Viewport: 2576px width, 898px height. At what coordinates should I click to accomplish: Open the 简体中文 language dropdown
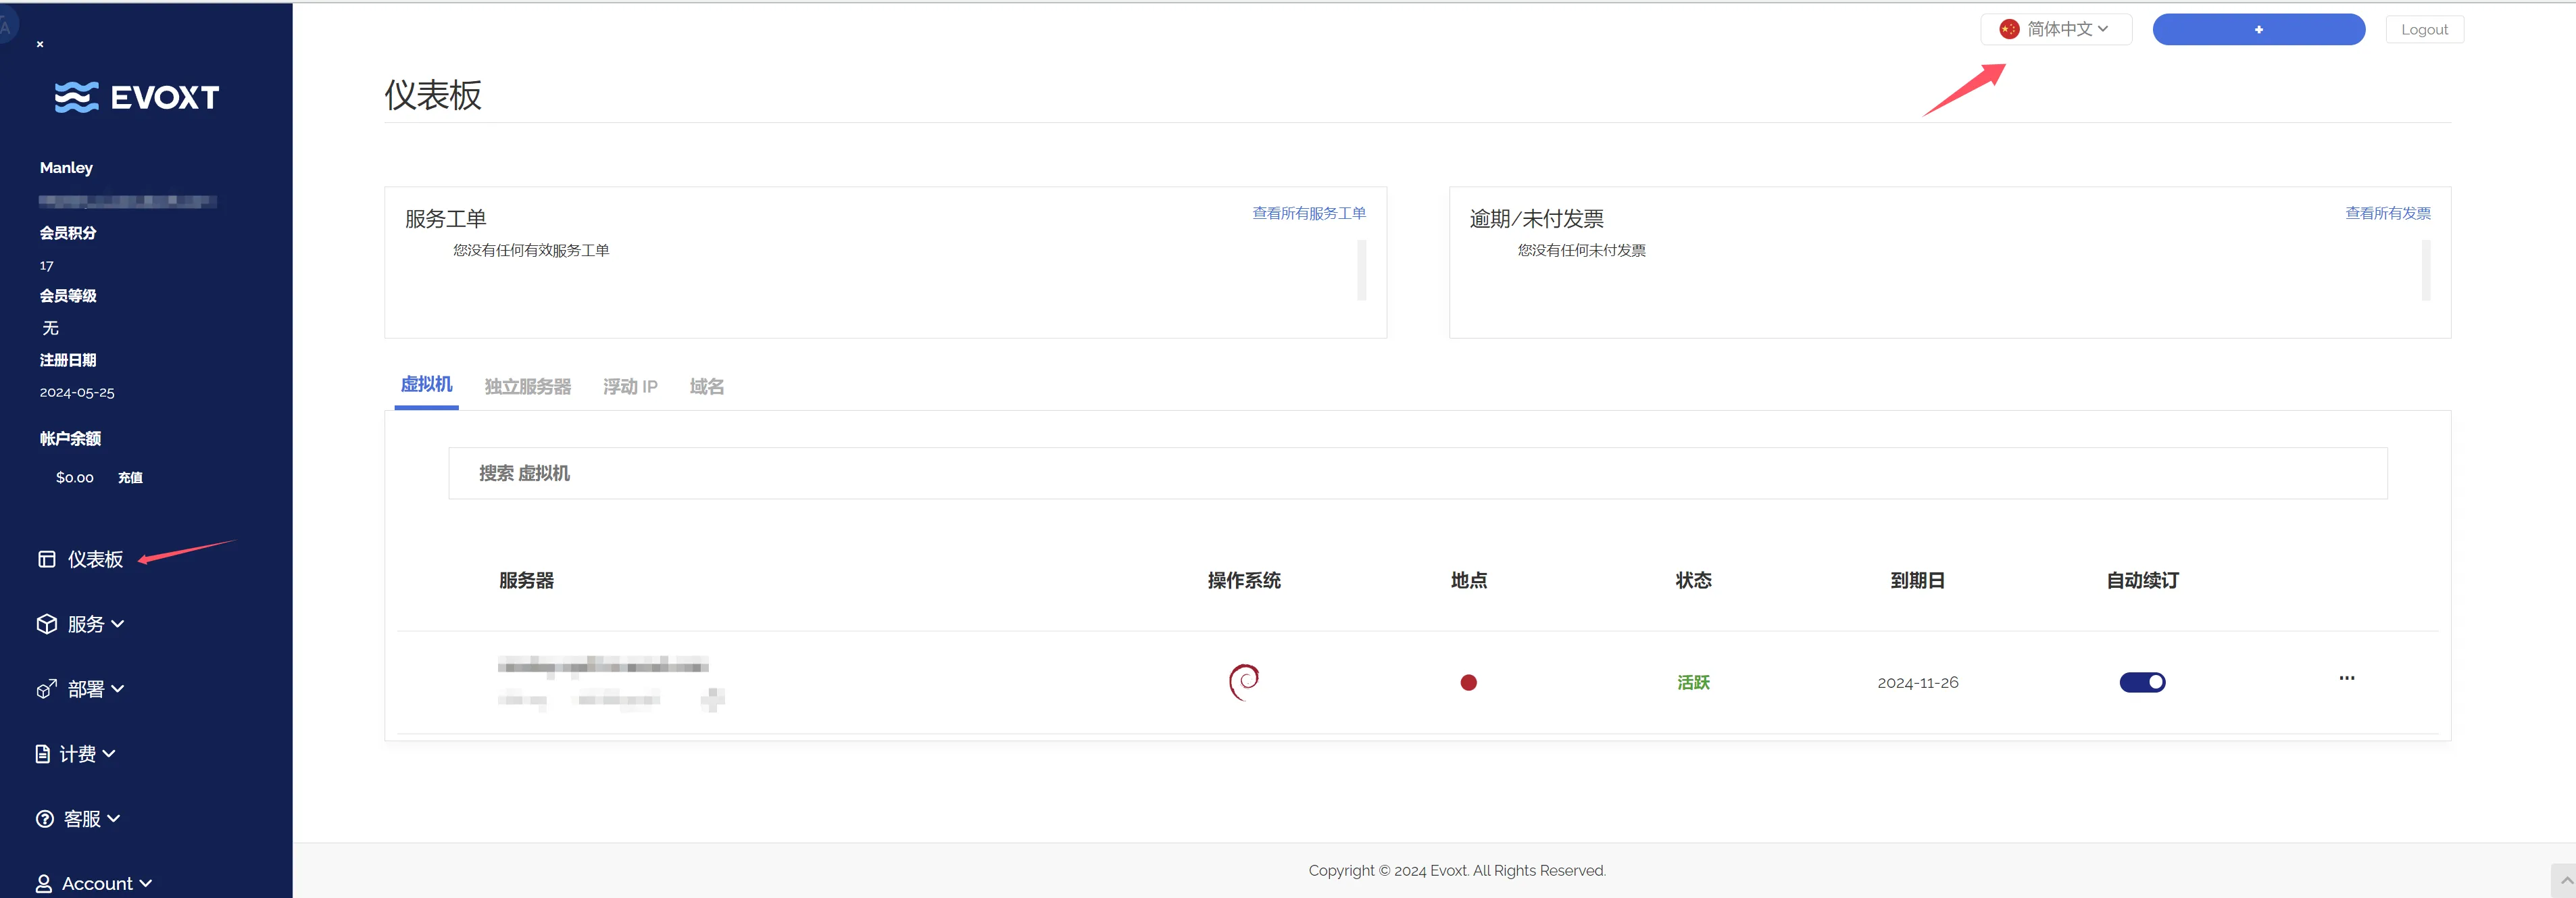coord(2056,29)
